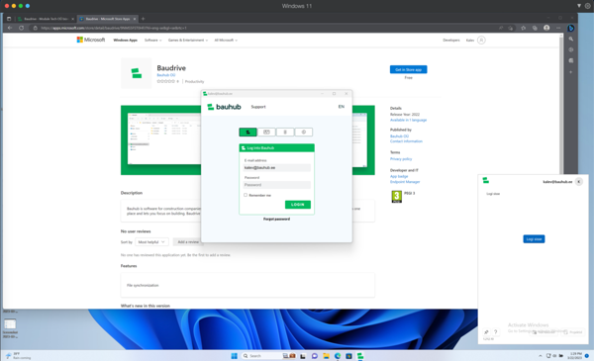This screenshot has height=361, width=594.
Task: Switch to the first Baudrive browser tab
Action: [46, 19]
